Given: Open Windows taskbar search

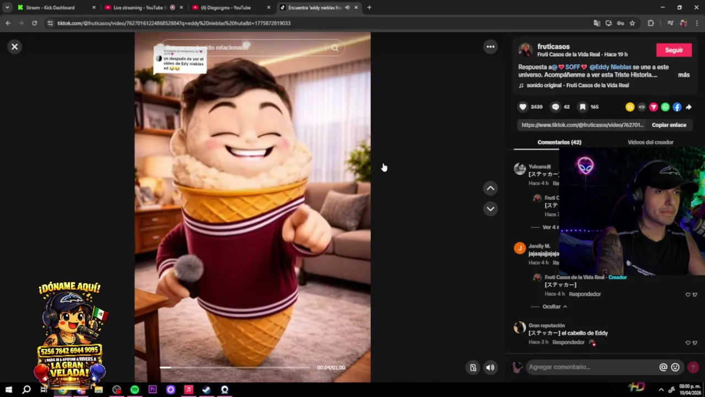Looking at the screenshot, I should (26, 390).
